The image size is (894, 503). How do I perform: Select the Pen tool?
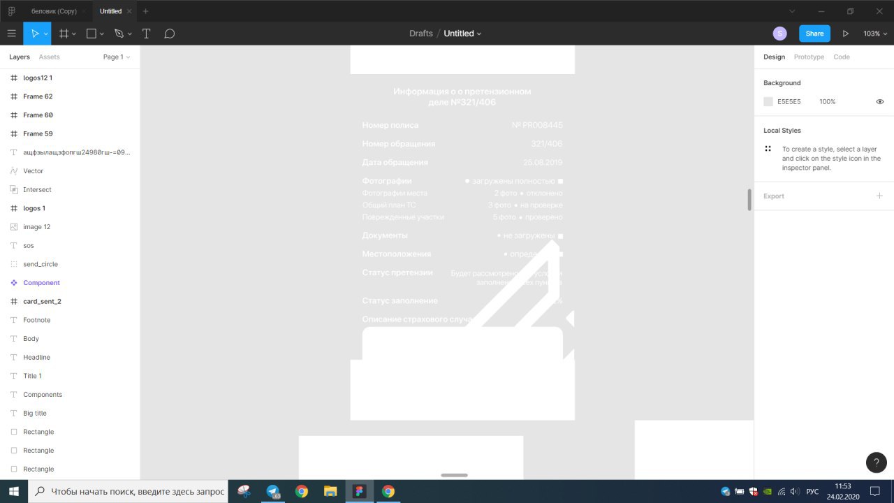(119, 34)
